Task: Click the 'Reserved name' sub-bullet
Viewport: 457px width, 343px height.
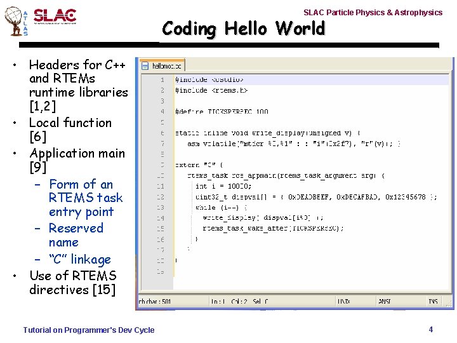Action: tap(76, 235)
